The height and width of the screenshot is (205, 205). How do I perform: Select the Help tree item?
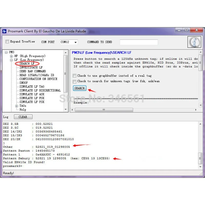click(x=23, y=110)
